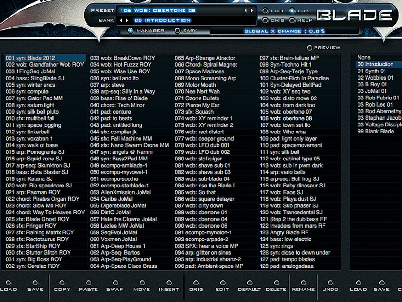Click the Global X Change display
Image resolution: width=402 pixels, height=302 pixels.
(284, 31)
